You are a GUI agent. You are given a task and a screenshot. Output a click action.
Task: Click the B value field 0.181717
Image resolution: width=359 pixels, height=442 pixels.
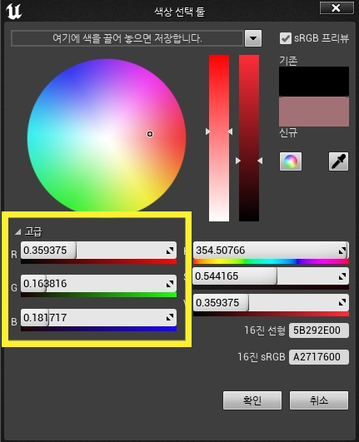click(98, 318)
